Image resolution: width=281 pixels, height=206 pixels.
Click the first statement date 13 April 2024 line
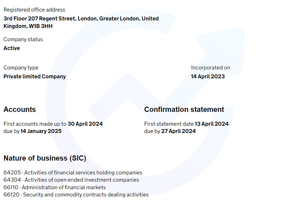(186, 124)
